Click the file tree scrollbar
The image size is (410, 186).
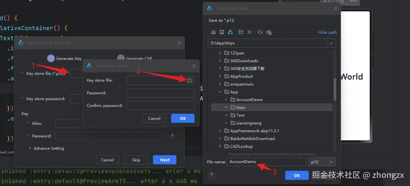point(335,89)
